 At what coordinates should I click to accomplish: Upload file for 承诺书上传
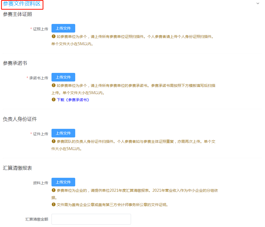63,77
